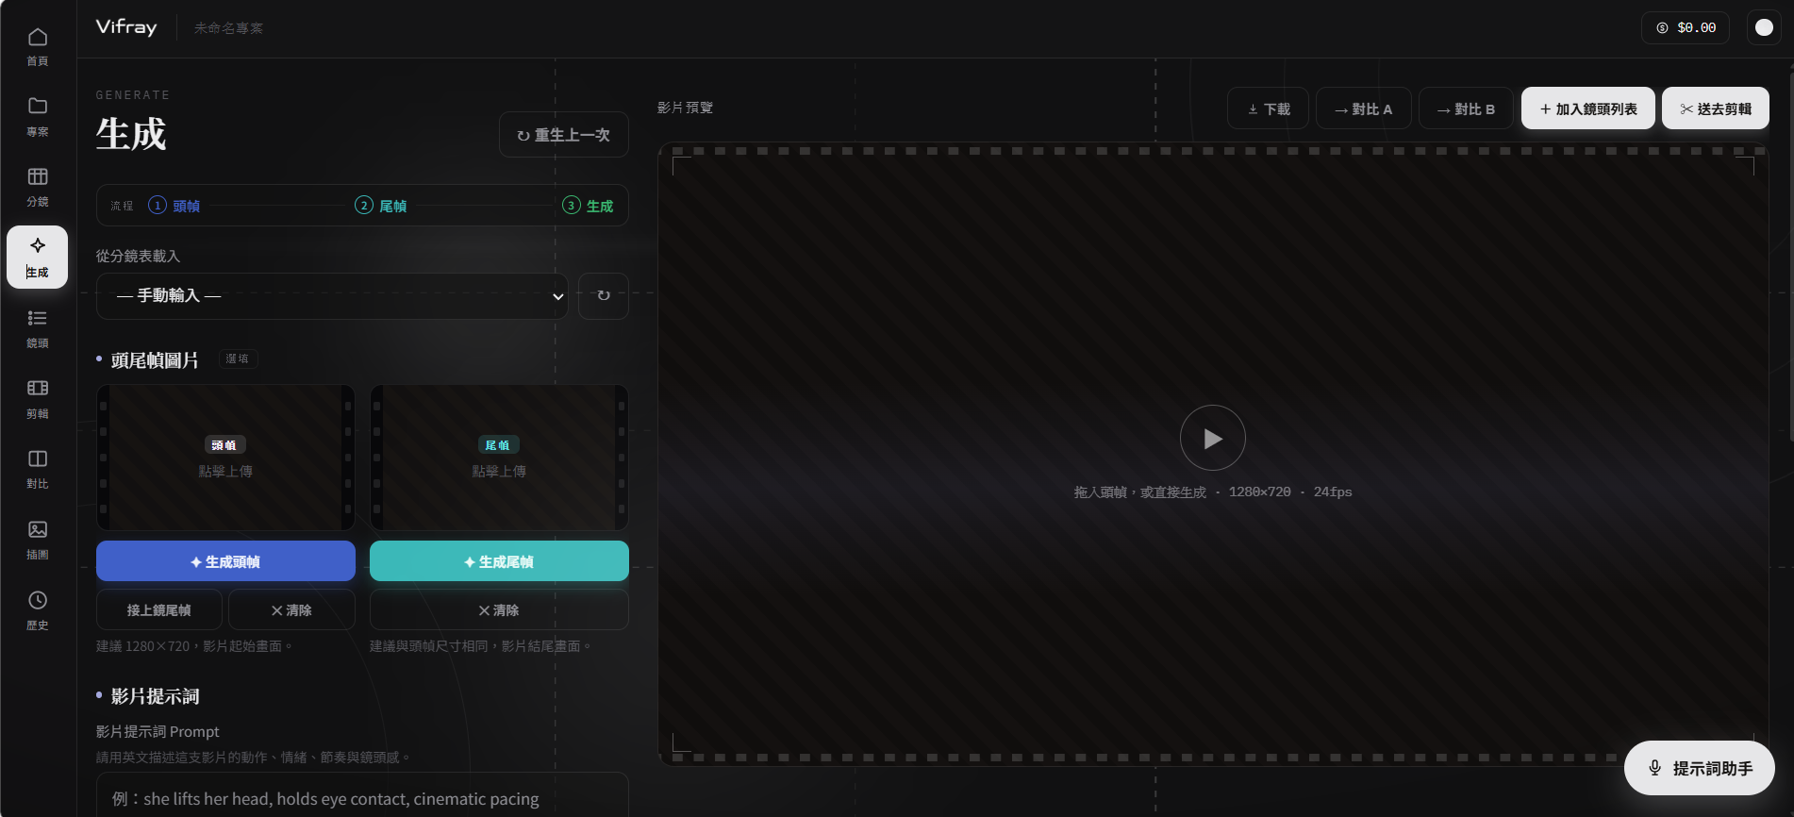1794x817 pixels.
Task: Select step 1 頭幀 in the flow
Action: (x=174, y=206)
